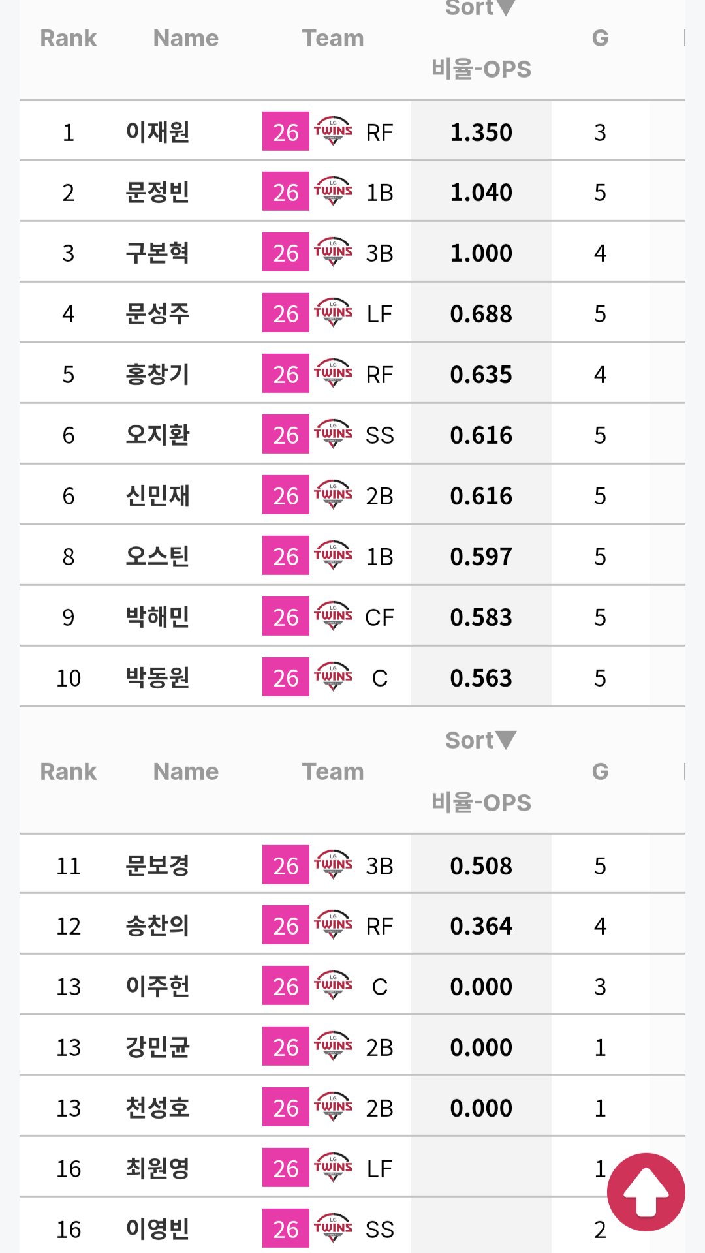Image resolution: width=705 pixels, height=1253 pixels.
Task: Click the LG Twins logo in 오지환's row
Action: click(333, 434)
